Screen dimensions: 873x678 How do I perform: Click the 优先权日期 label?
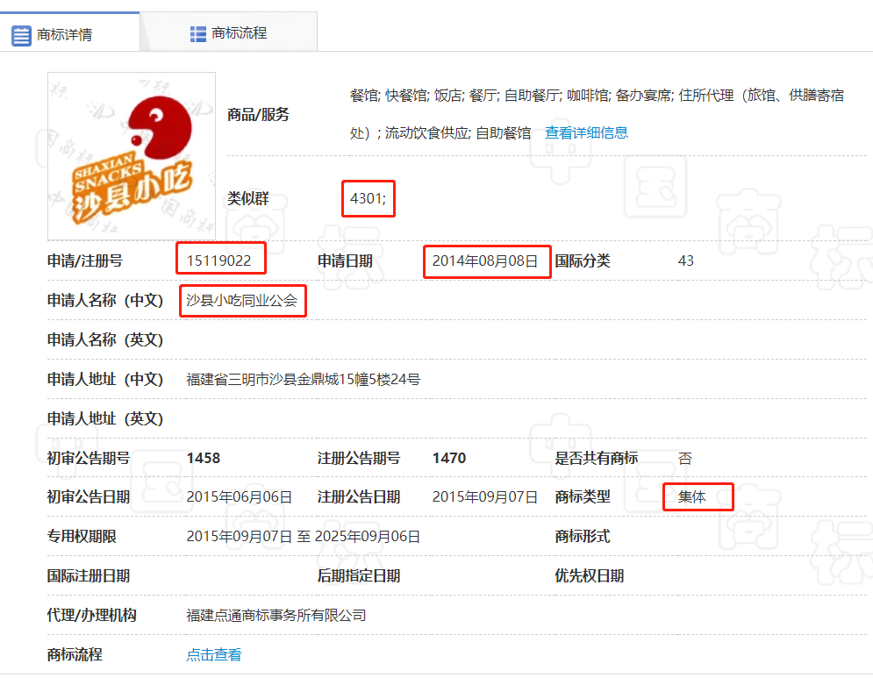[589, 576]
